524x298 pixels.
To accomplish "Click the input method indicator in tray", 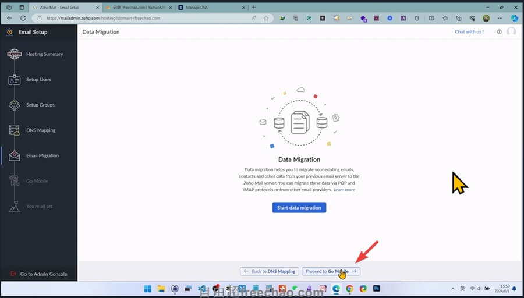I will [x=462, y=289].
